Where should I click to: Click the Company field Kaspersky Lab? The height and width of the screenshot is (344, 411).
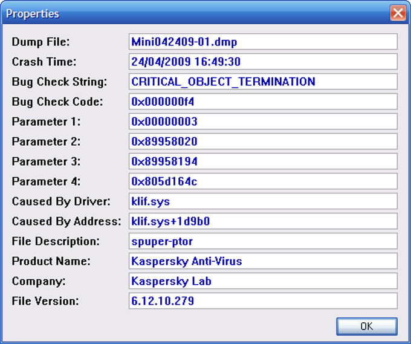(x=263, y=281)
